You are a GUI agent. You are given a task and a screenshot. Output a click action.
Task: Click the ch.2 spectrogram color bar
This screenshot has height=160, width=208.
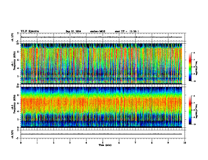(x=190, y=110)
